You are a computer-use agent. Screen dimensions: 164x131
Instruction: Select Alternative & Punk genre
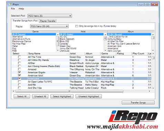coord(21,39)
